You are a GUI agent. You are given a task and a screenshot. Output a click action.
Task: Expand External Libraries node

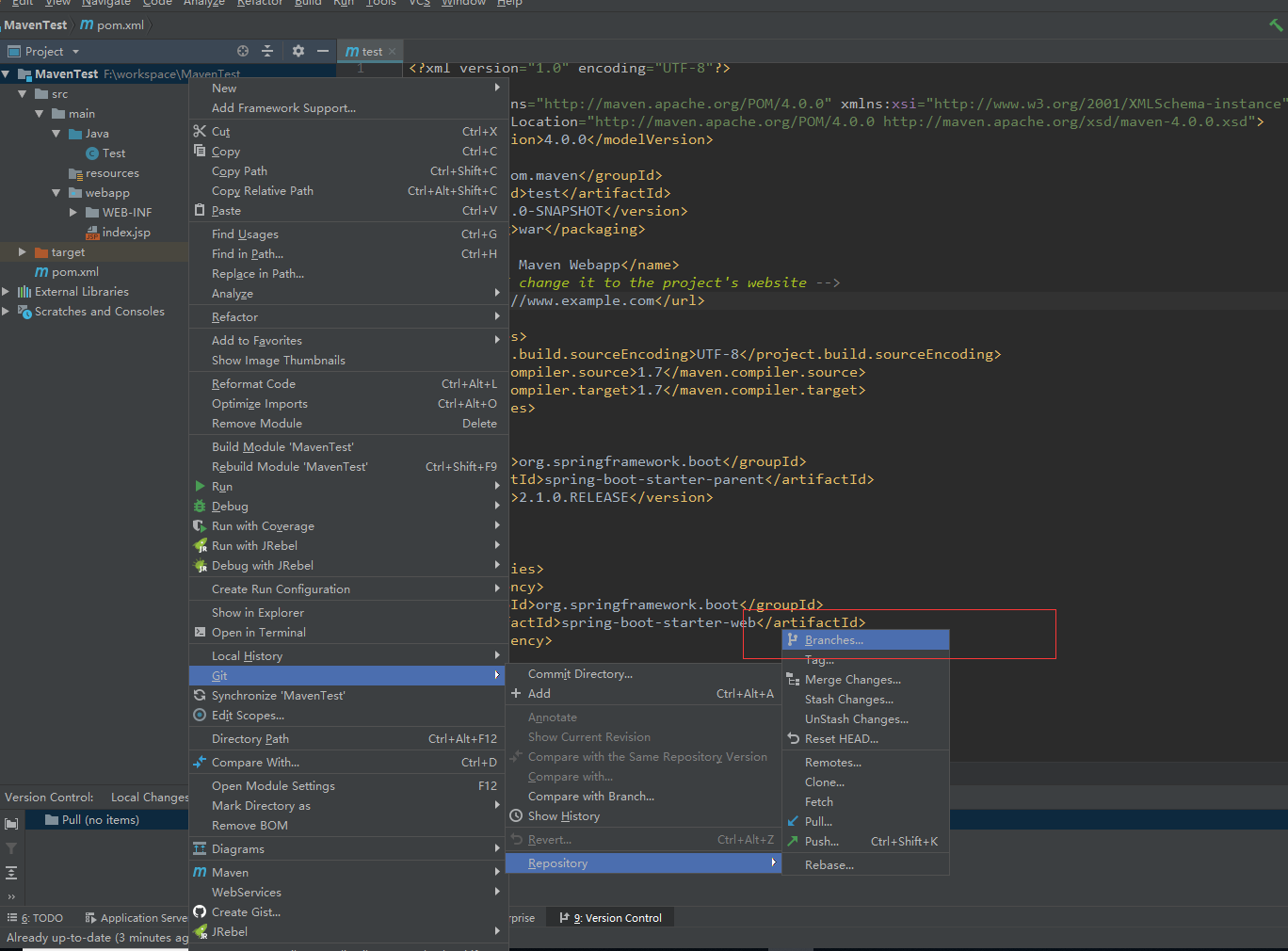tap(6, 292)
